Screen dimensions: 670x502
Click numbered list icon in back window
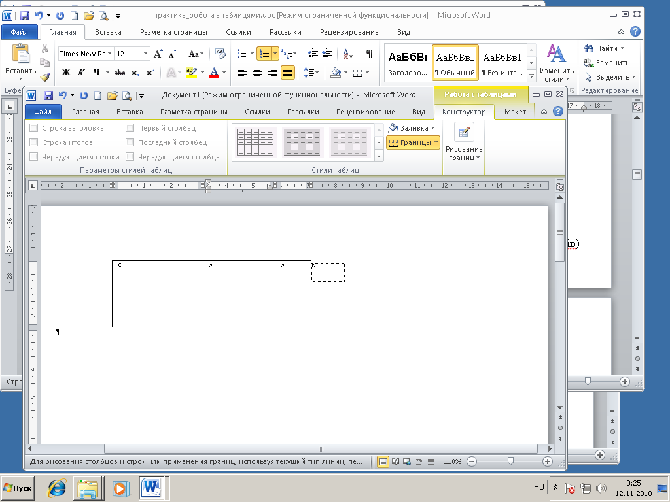264,54
